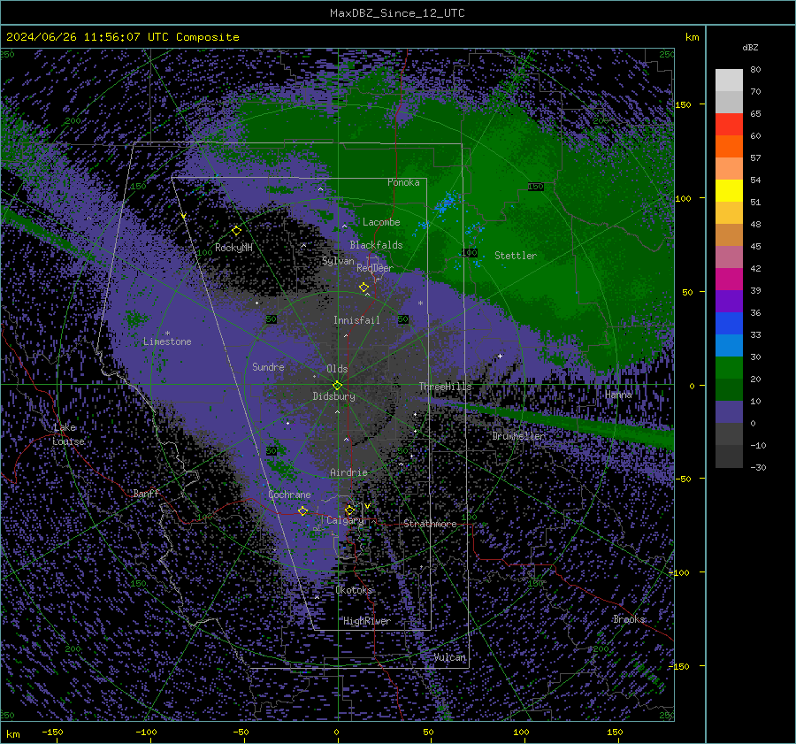
Task: Click the RockyMH label
Action: 233,248
